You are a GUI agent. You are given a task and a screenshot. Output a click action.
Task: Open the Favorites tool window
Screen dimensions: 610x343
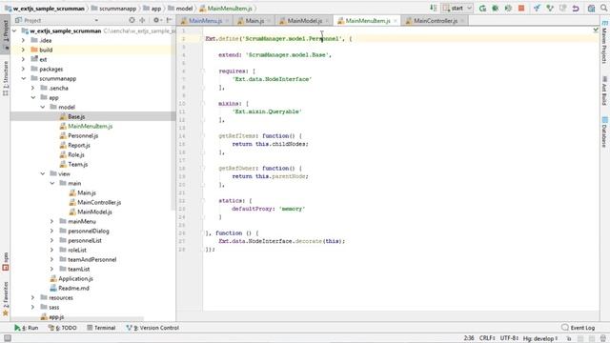tap(6, 298)
